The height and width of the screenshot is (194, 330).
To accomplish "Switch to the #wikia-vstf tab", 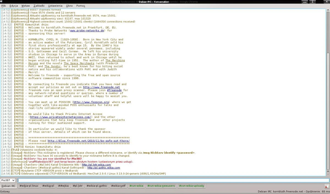I will 118,186.
